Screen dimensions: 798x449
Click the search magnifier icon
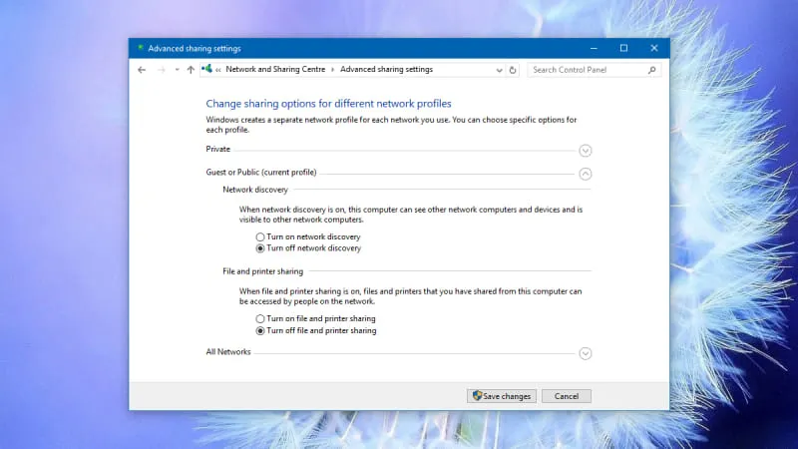pyautogui.click(x=652, y=70)
